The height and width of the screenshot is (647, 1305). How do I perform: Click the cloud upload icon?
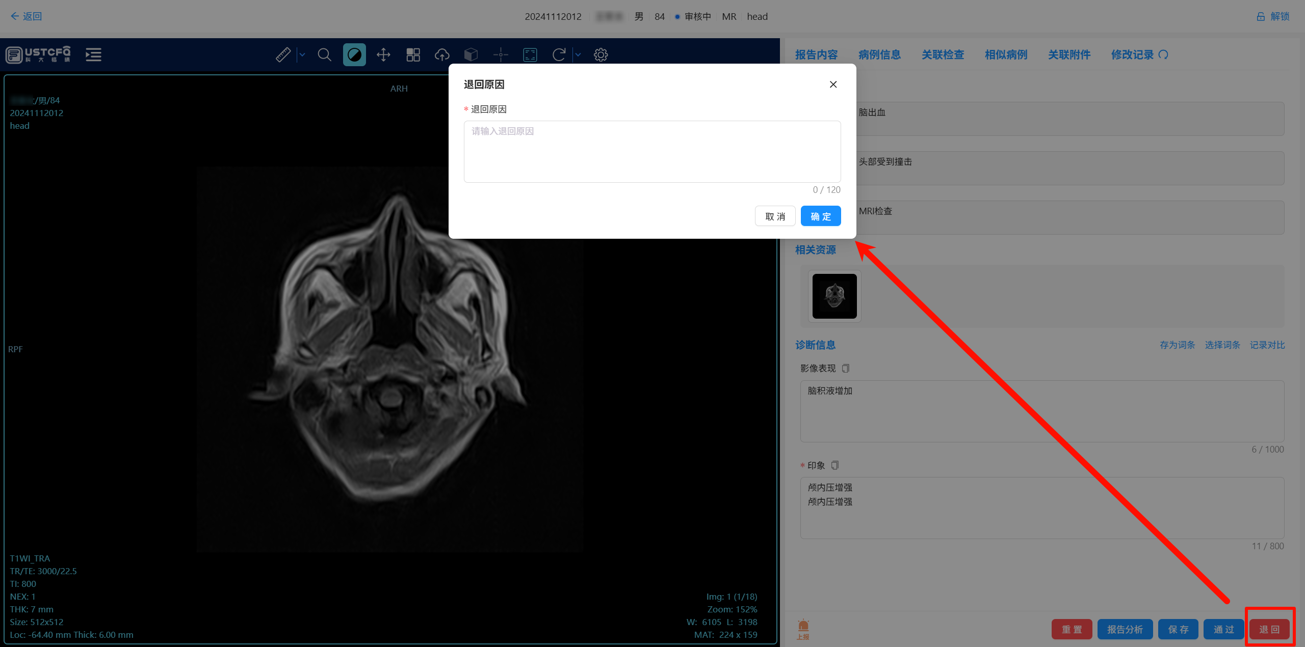(x=442, y=54)
